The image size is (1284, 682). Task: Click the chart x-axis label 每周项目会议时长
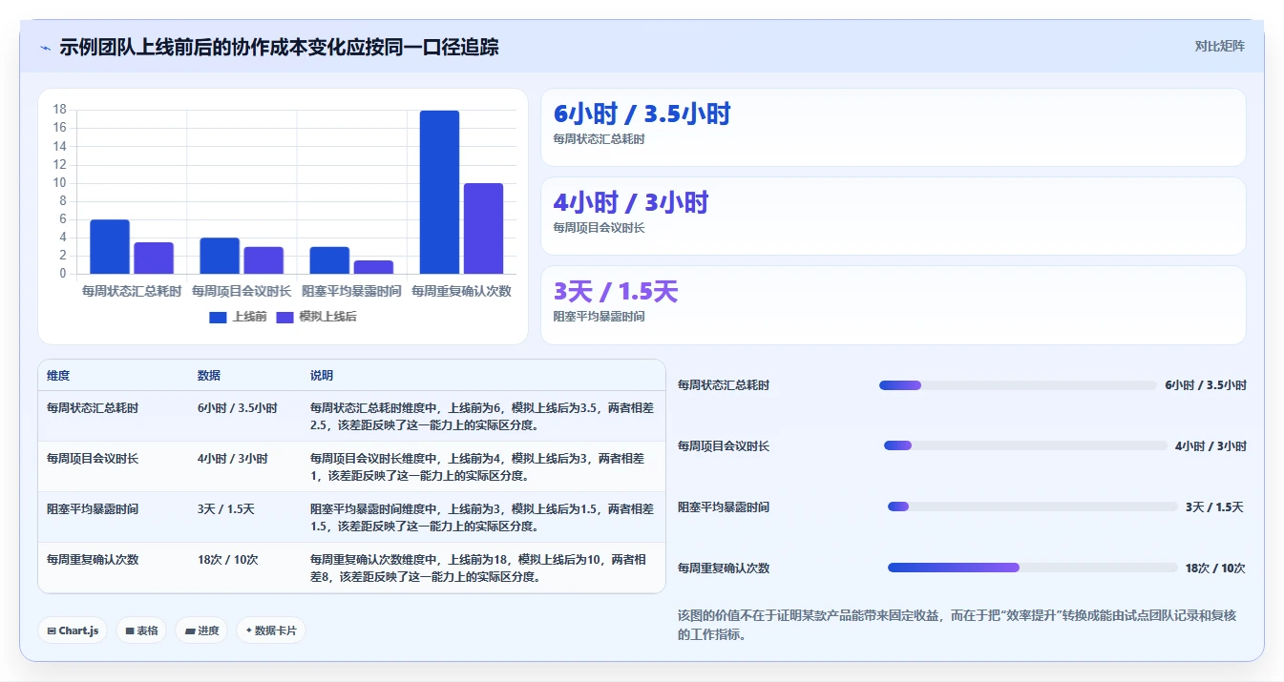click(242, 291)
